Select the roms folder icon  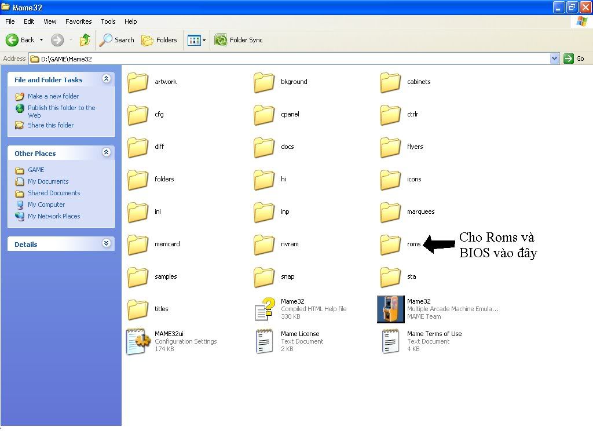click(x=390, y=245)
